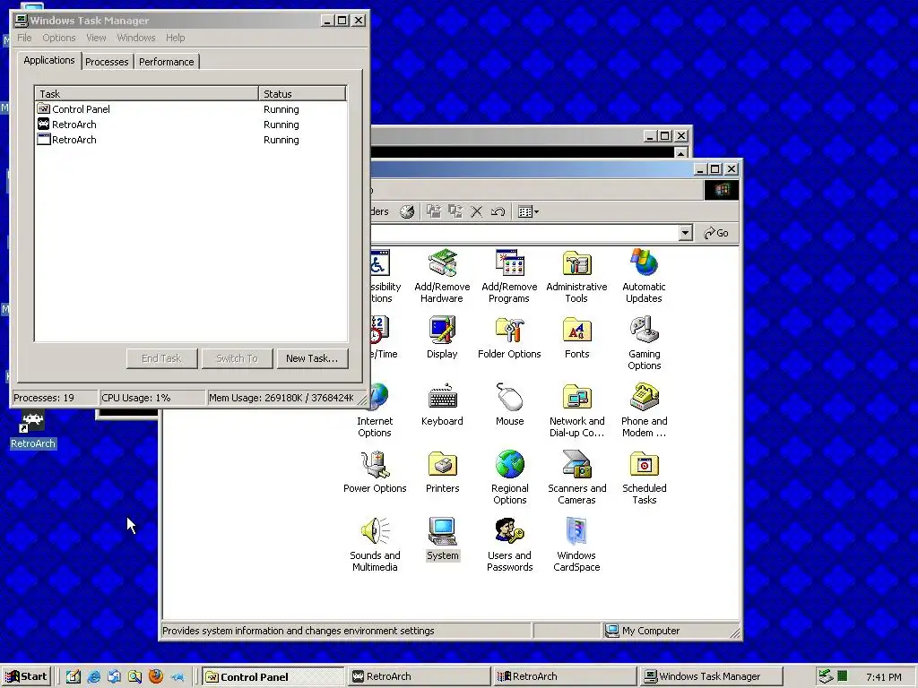
Task: Open the Sounds and Multimedia icon
Action: [x=375, y=546]
